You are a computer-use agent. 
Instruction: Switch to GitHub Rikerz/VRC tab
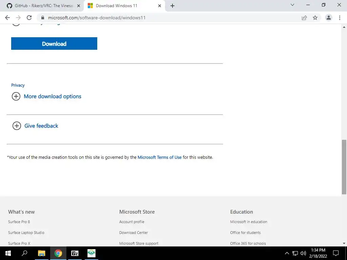tap(42, 6)
